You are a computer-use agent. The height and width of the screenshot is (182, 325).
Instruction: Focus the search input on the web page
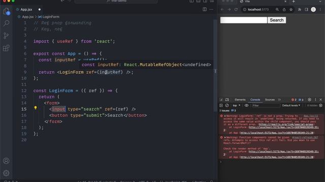point(244,20)
